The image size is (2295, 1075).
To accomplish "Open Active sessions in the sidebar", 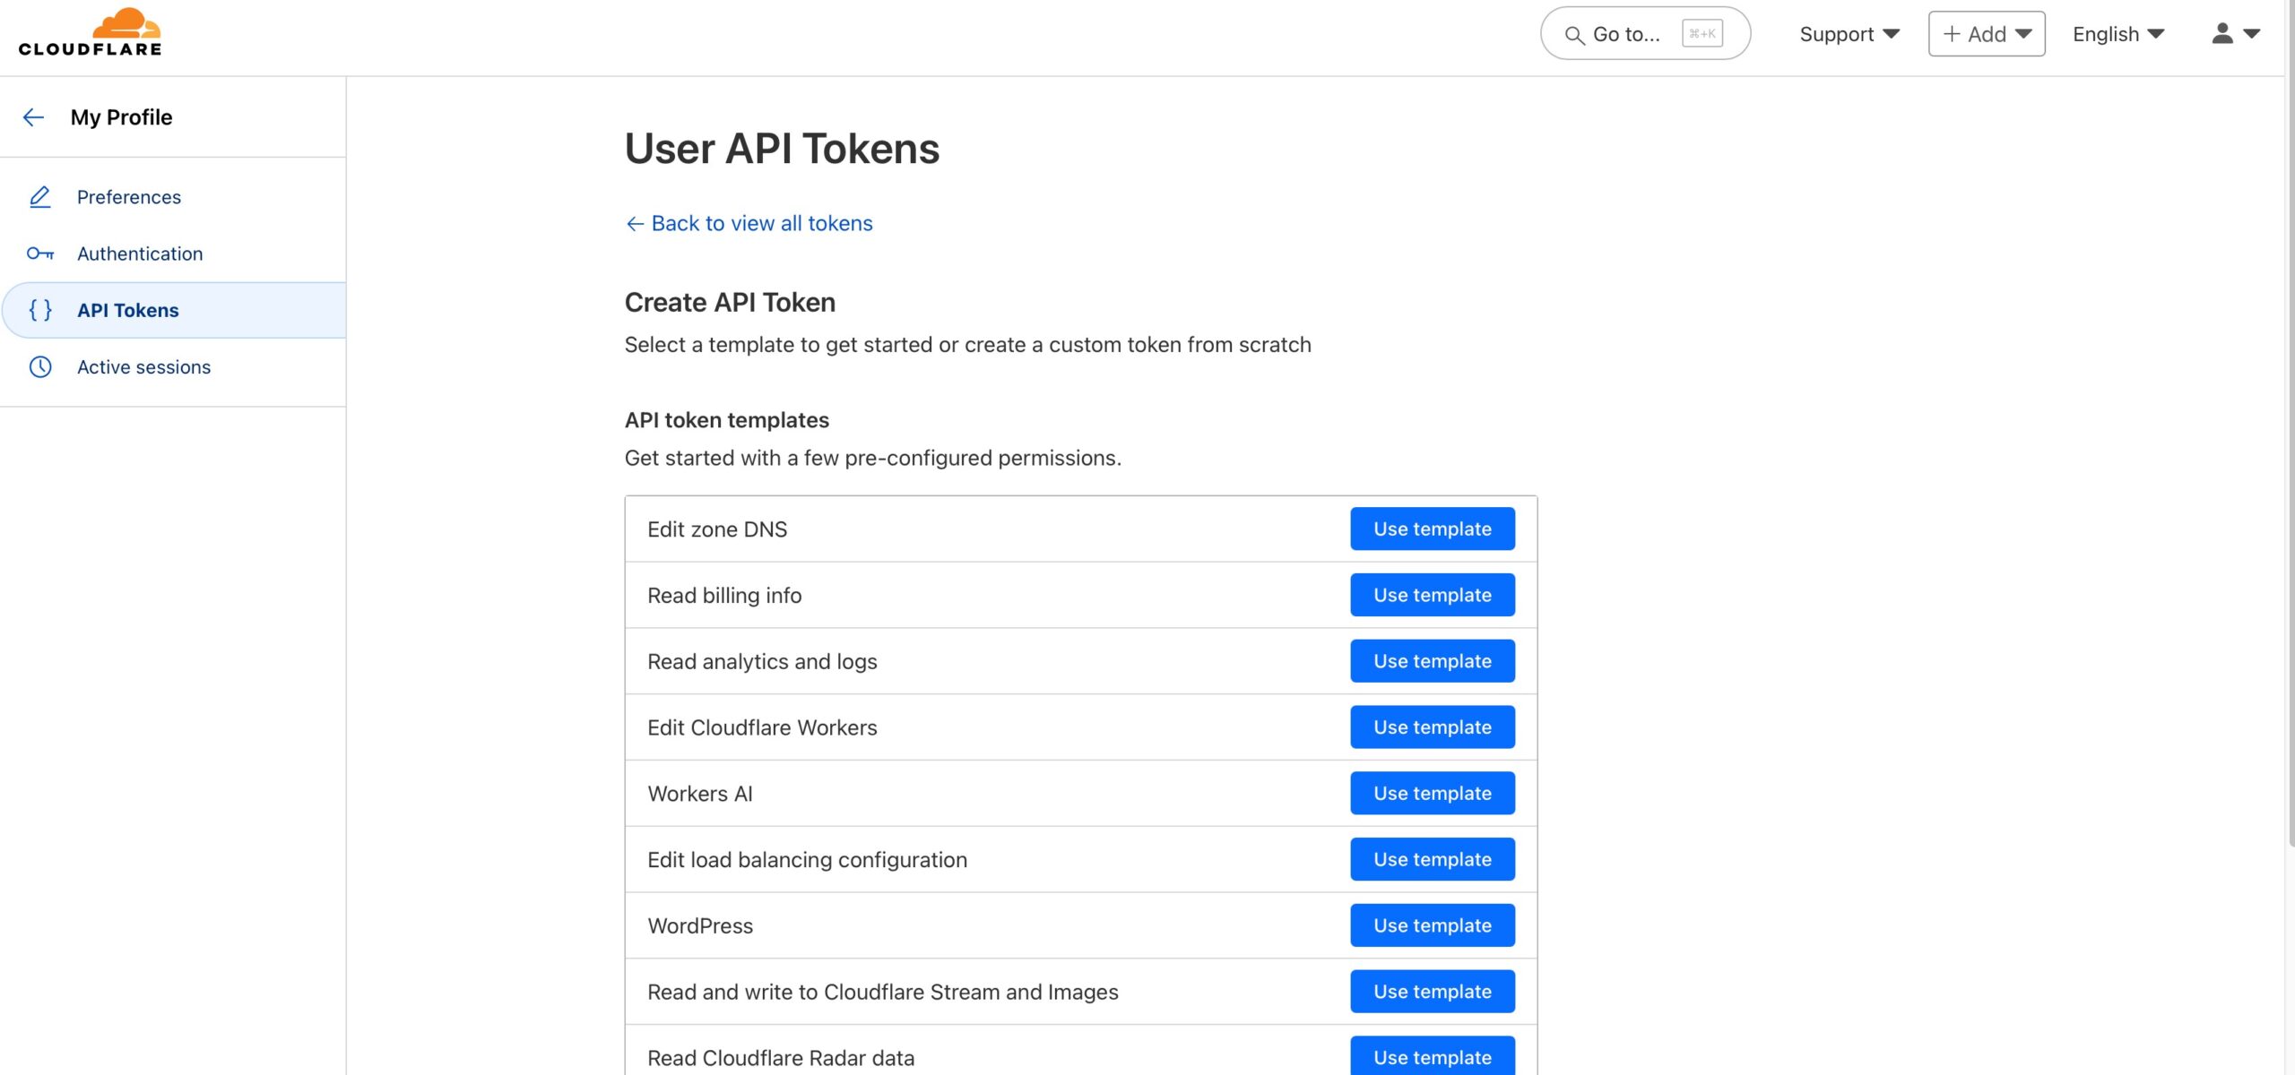I will click(x=143, y=366).
